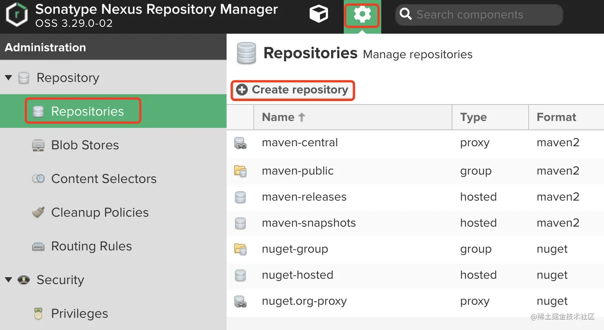Sort by the Format column header

coord(566,117)
